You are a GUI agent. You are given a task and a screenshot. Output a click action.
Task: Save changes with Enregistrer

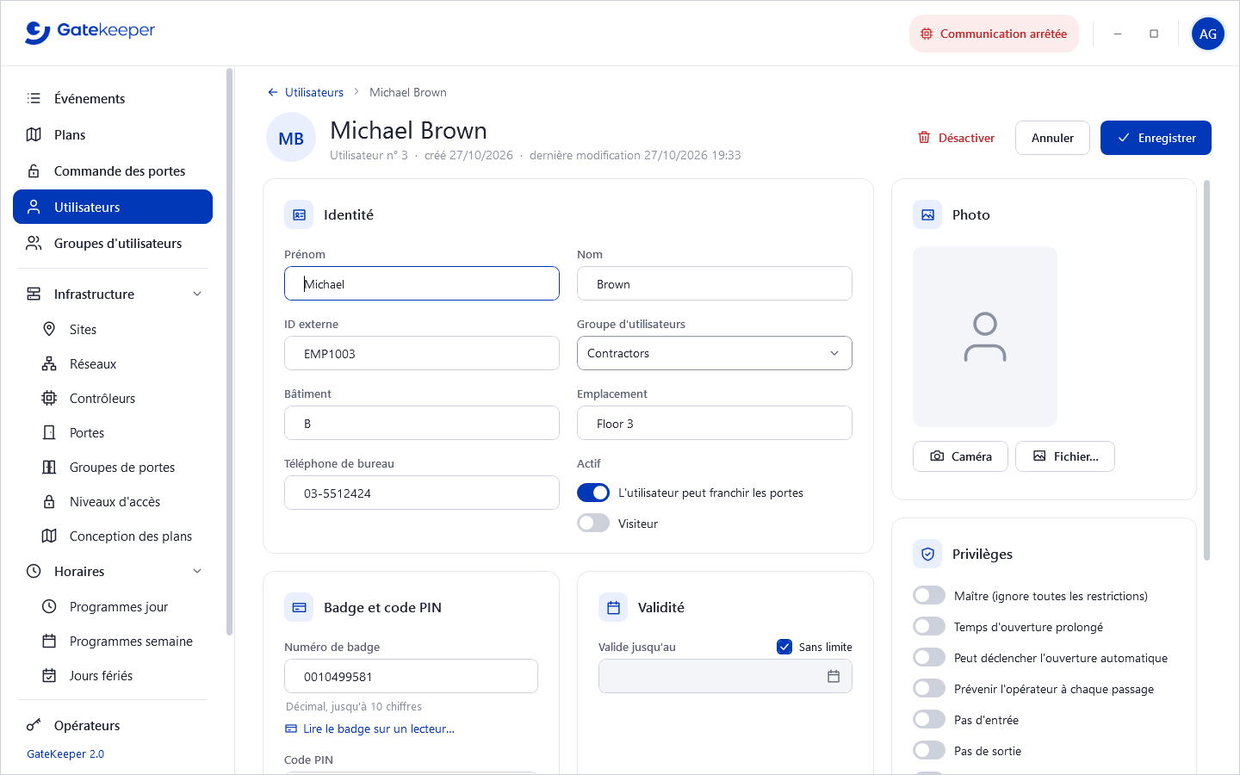coord(1156,138)
